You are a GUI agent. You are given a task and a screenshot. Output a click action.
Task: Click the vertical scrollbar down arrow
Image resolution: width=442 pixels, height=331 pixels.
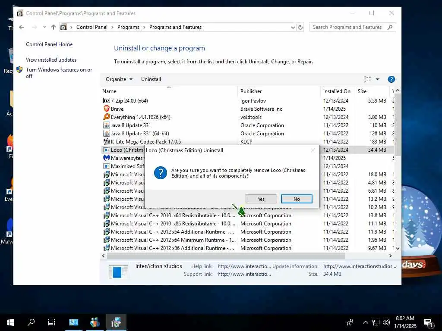398,249
